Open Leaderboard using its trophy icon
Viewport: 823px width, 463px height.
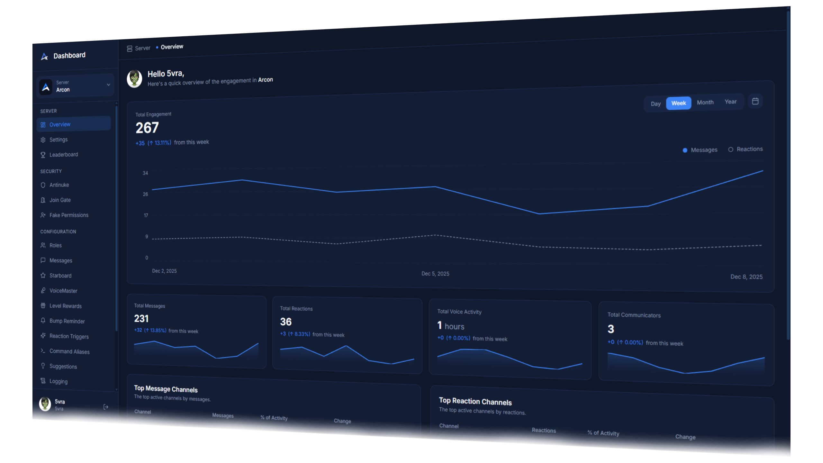[43, 155]
